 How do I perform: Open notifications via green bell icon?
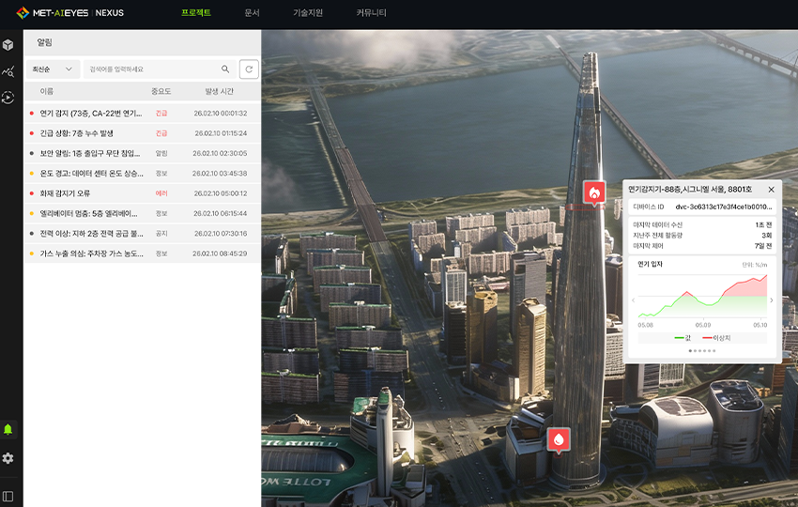click(x=8, y=429)
